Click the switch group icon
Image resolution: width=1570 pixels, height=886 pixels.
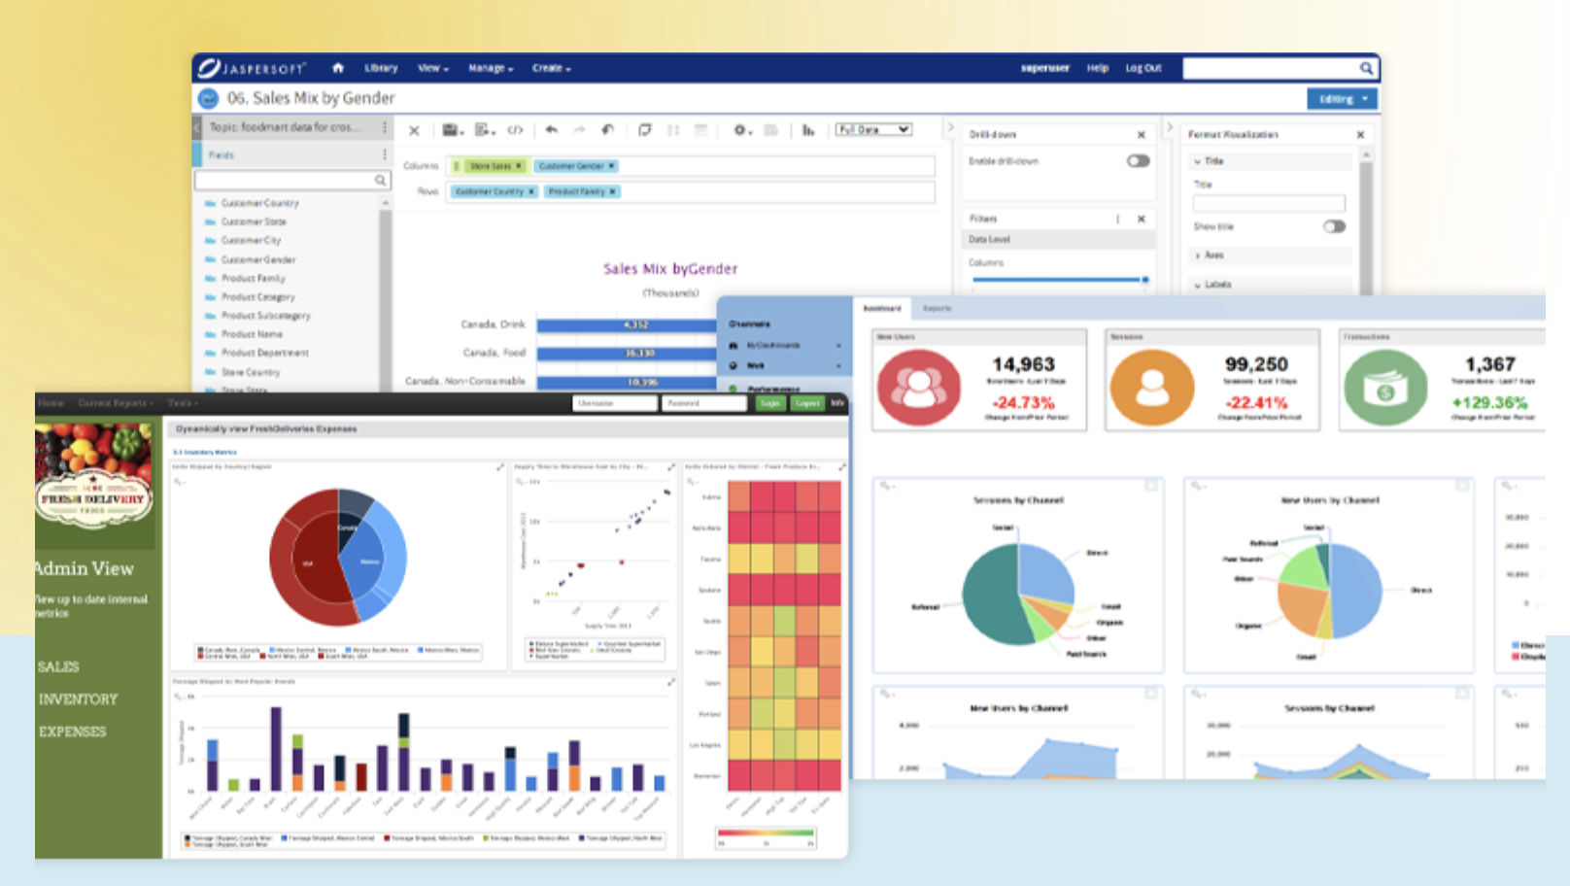coord(644,130)
